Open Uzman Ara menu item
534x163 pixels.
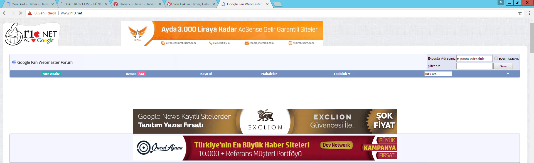[x=135, y=74]
